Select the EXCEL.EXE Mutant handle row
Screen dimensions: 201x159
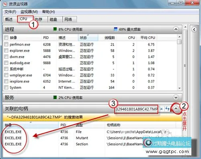click(92, 138)
